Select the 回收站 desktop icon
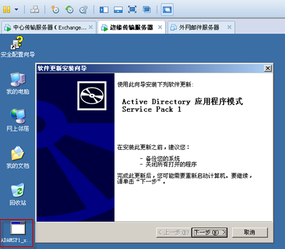 (x=18, y=194)
